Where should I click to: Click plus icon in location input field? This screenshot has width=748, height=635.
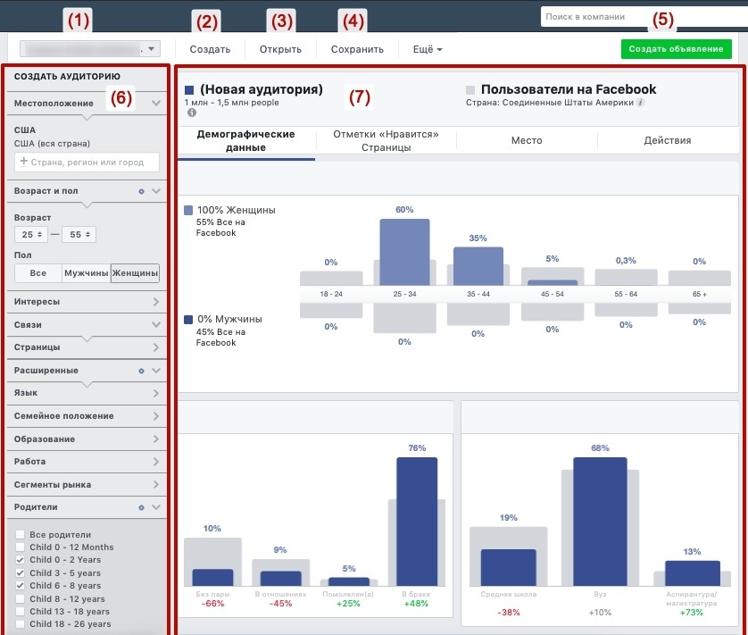23,162
